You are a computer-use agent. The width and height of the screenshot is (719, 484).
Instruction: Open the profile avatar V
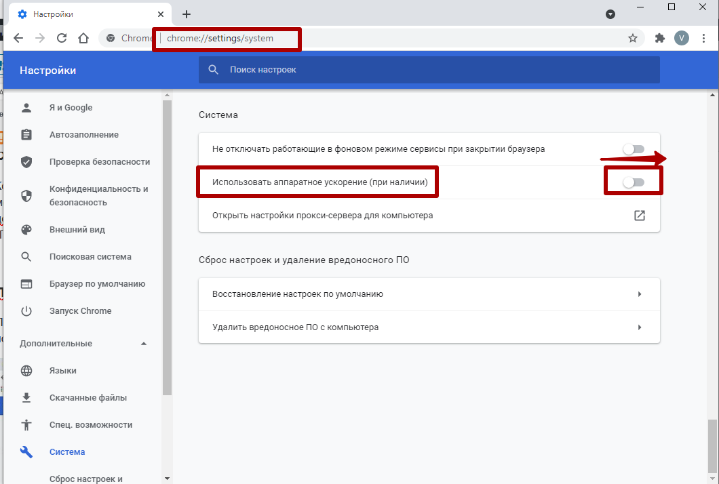682,38
